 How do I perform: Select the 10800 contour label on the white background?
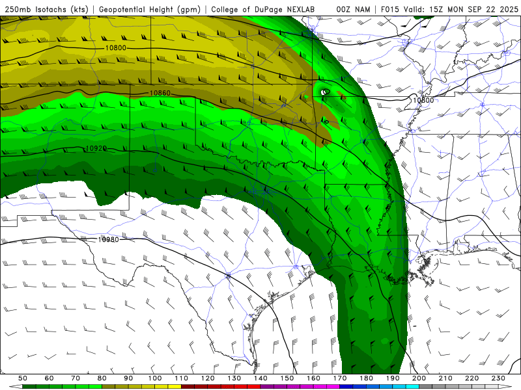click(x=423, y=100)
